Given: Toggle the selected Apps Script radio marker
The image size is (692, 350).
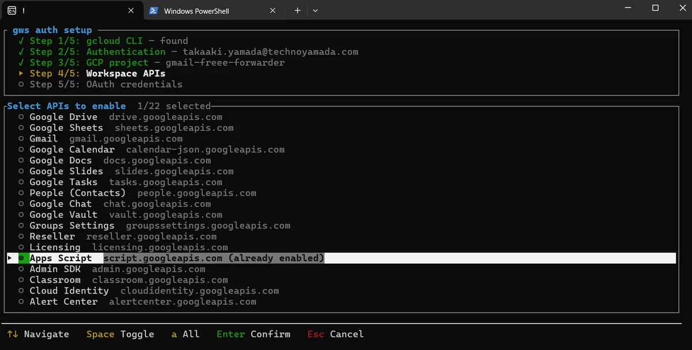Looking at the screenshot, I should [21, 258].
